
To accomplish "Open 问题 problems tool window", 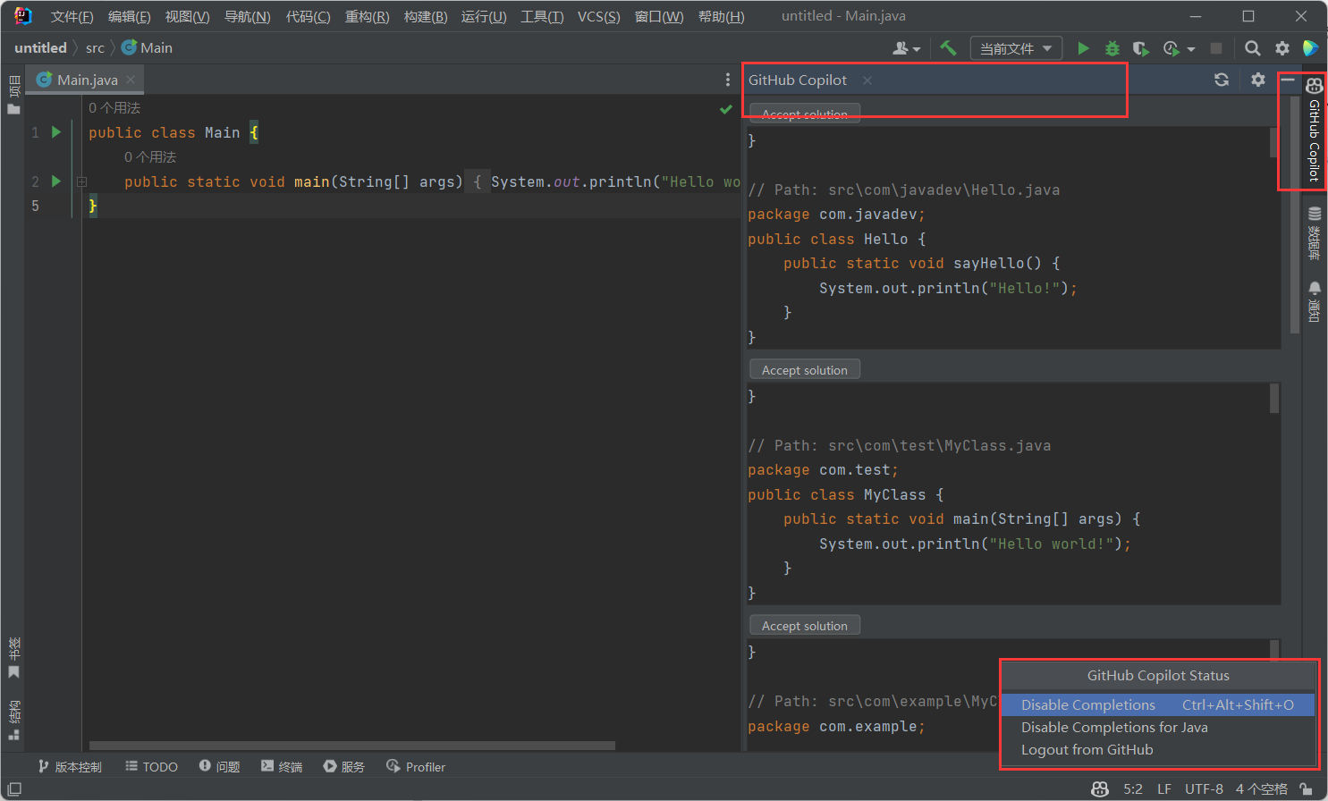I will [220, 767].
